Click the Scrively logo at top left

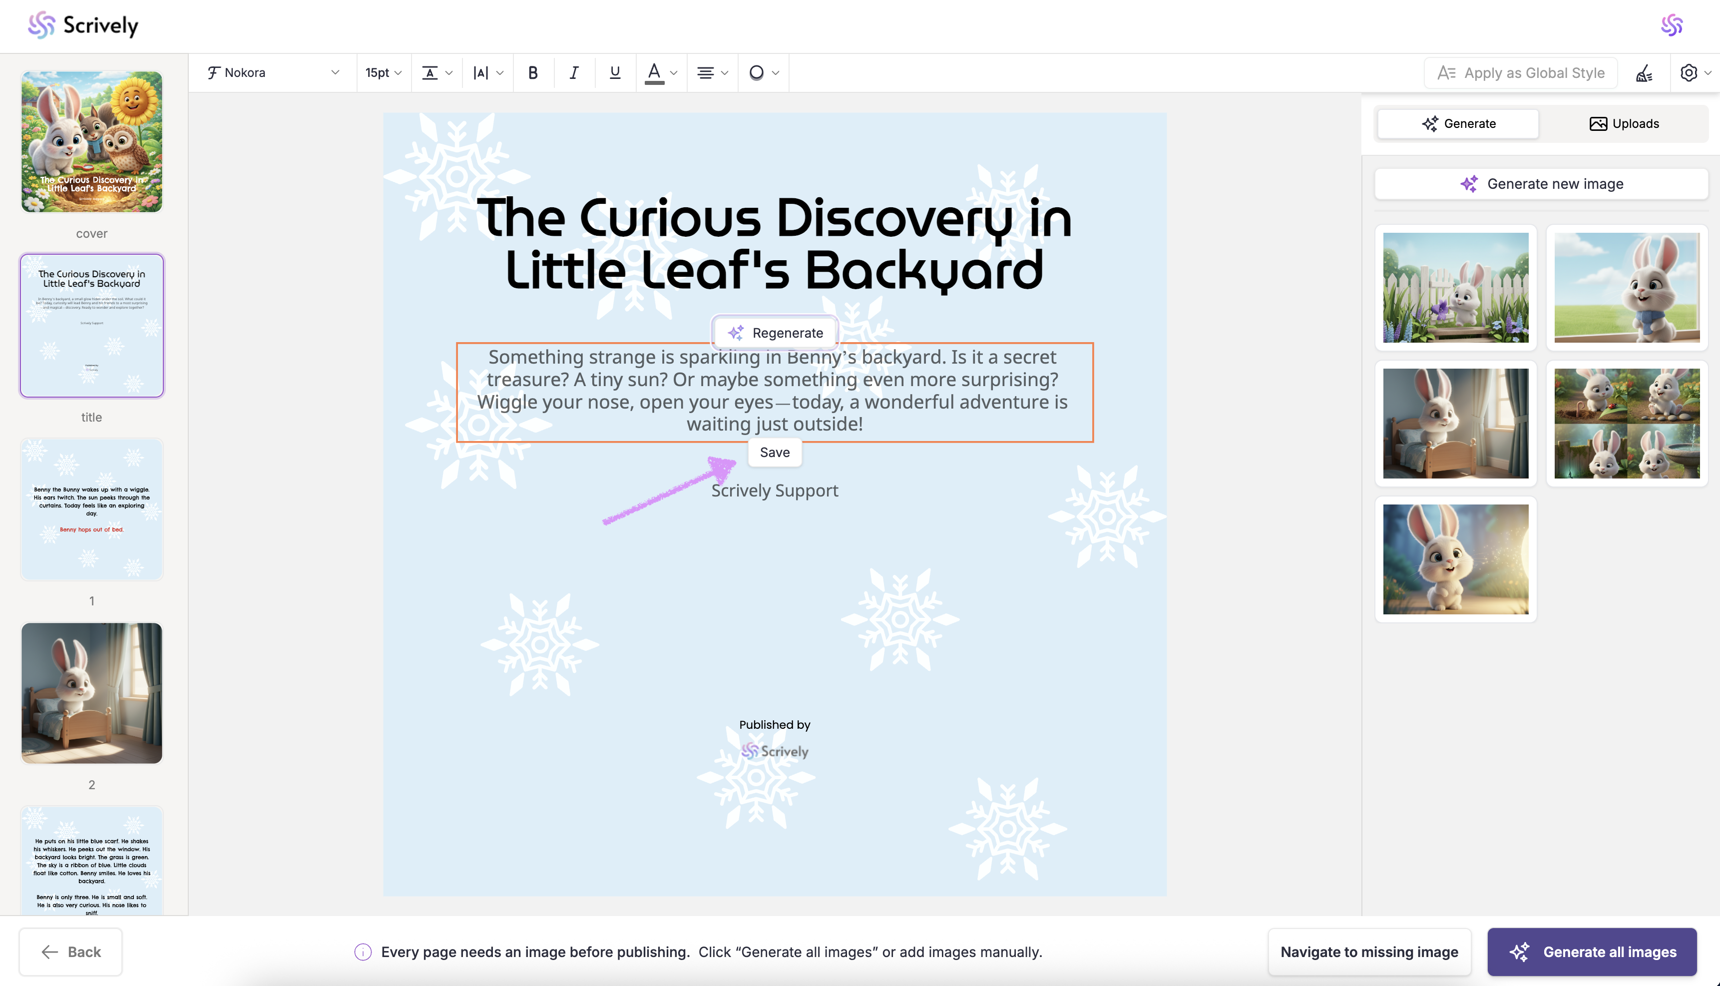pos(82,25)
